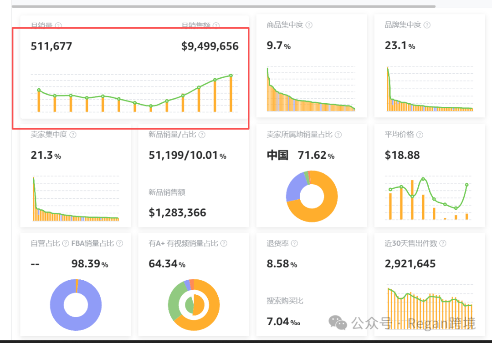Click the 中国 71.62% value
Screen dimensions: 492x343
301,155
